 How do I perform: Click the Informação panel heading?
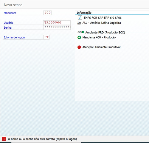point(84,13)
